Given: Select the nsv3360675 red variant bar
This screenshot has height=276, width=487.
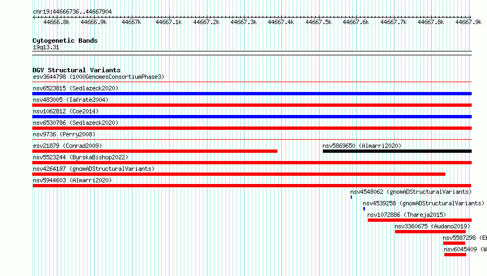Looking at the screenshot, I should click(430, 232).
